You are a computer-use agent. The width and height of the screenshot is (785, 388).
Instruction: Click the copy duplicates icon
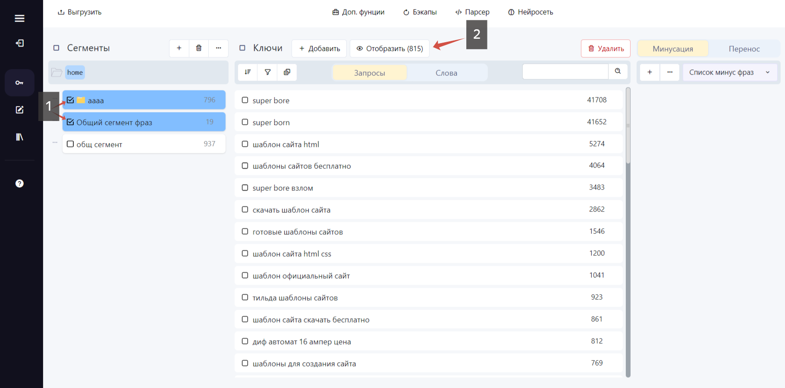tap(287, 72)
